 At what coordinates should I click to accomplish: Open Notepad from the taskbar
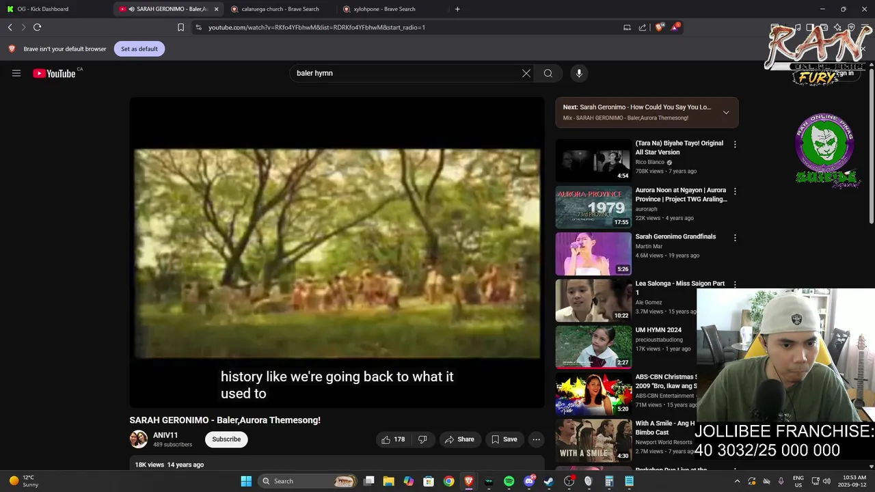point(629,481)
